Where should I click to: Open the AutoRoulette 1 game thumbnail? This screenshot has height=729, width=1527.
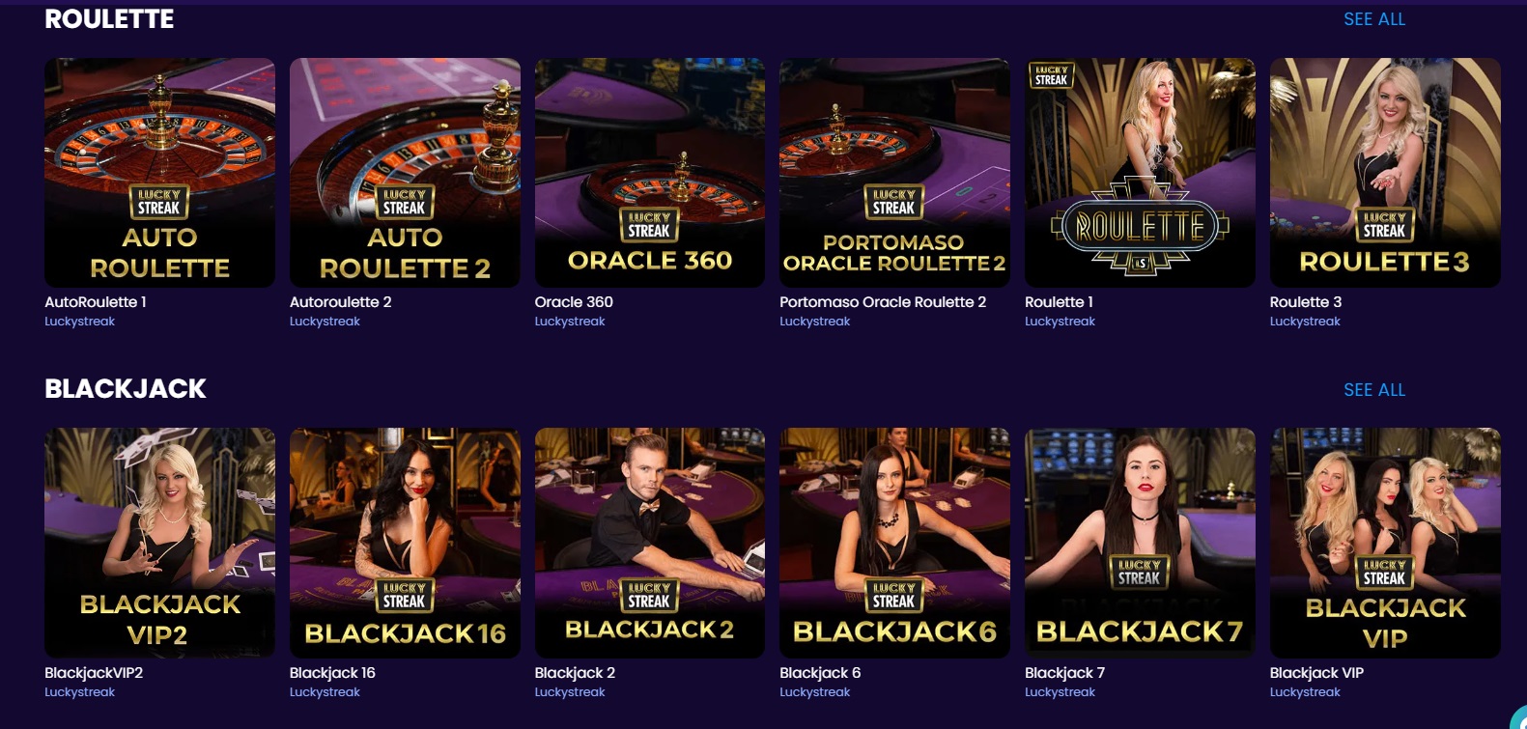click(159, 173)
